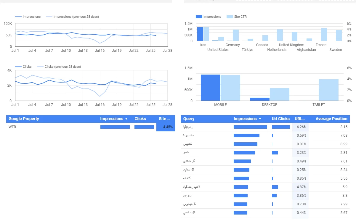
Task: Click the MOBILE device axis label
Action: 221,105
